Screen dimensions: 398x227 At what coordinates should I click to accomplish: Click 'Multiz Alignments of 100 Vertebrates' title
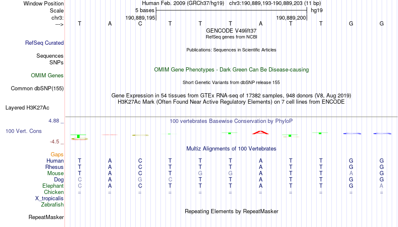[231, 149]
